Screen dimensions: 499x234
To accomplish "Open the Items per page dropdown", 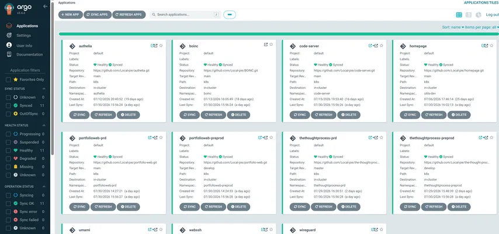I will (x=482, y=27).
